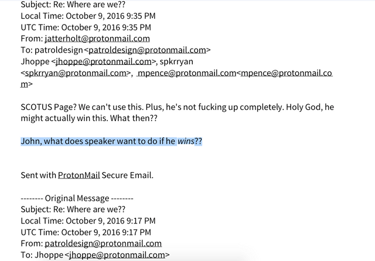375x261 pixels.
Task: Click patroldesign@protonmail.com link in the To line
Action: [147, 50]
